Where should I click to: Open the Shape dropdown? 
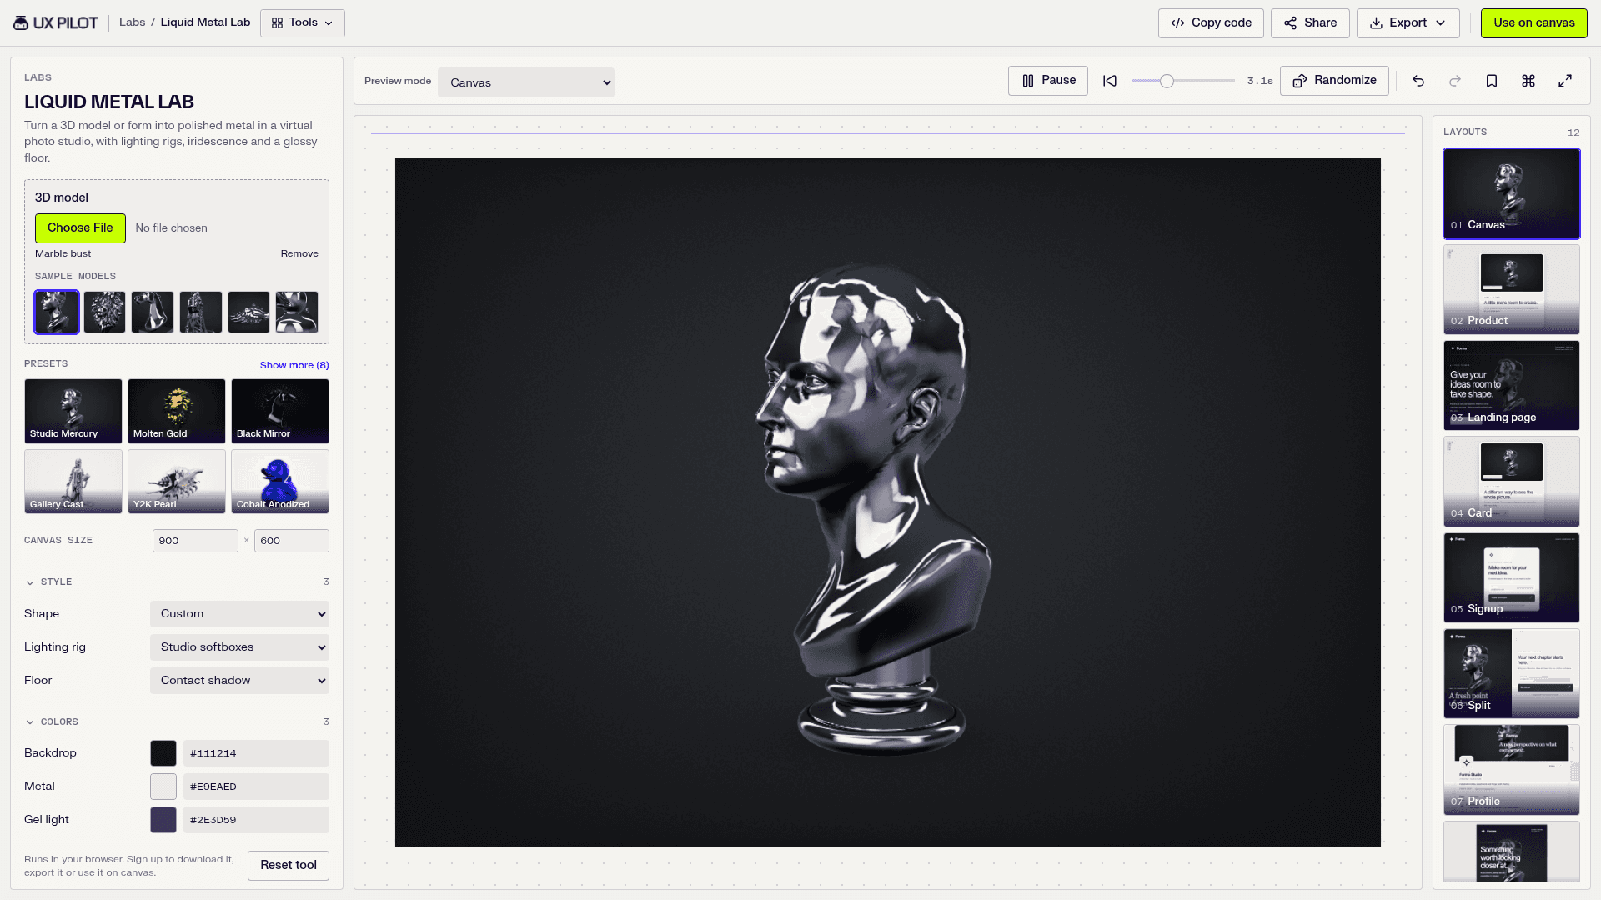tap(239, 614)
